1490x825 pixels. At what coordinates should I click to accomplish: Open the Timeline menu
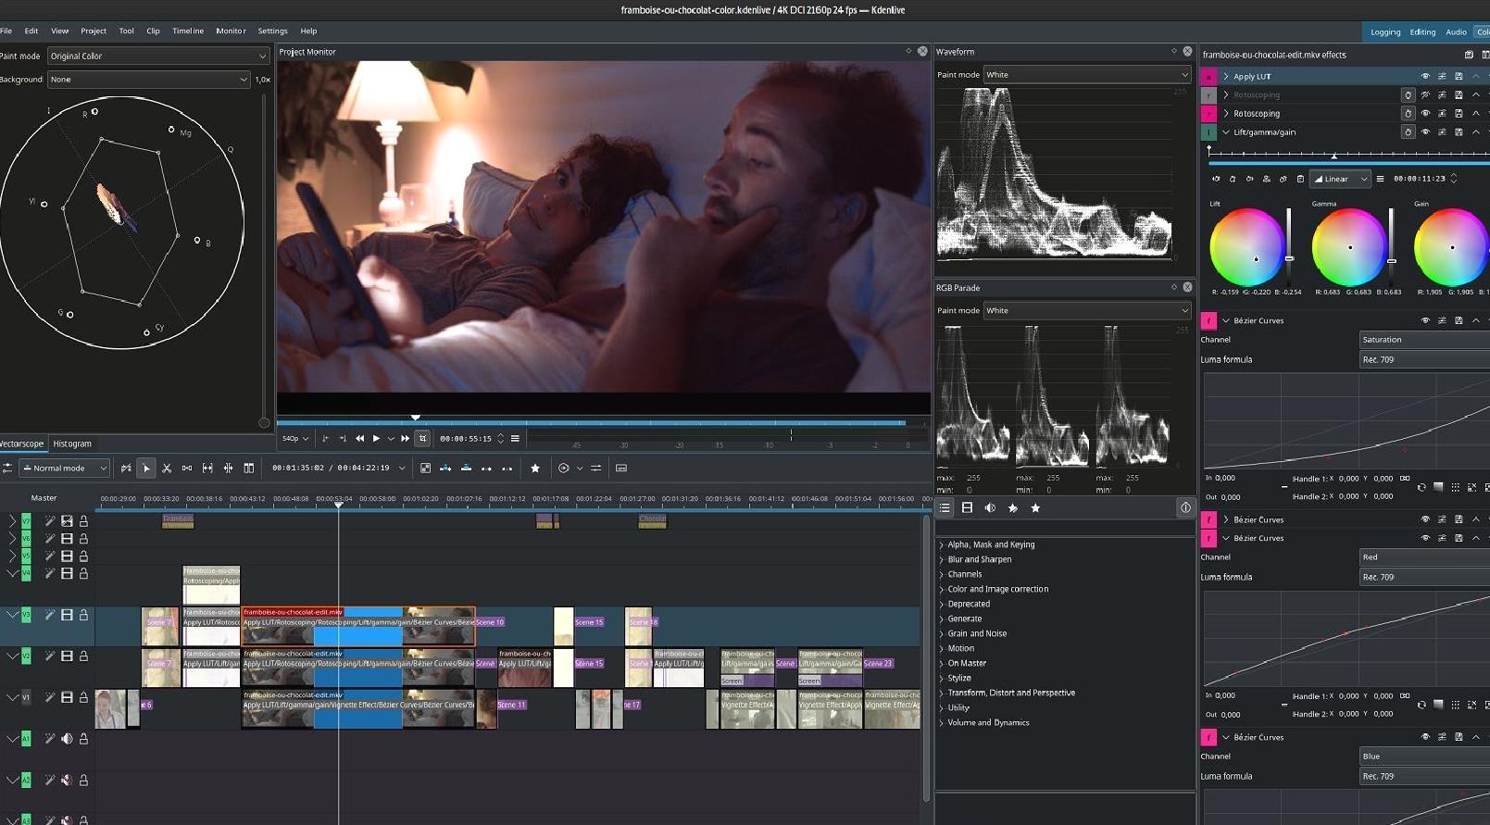[x=188, y=31]
